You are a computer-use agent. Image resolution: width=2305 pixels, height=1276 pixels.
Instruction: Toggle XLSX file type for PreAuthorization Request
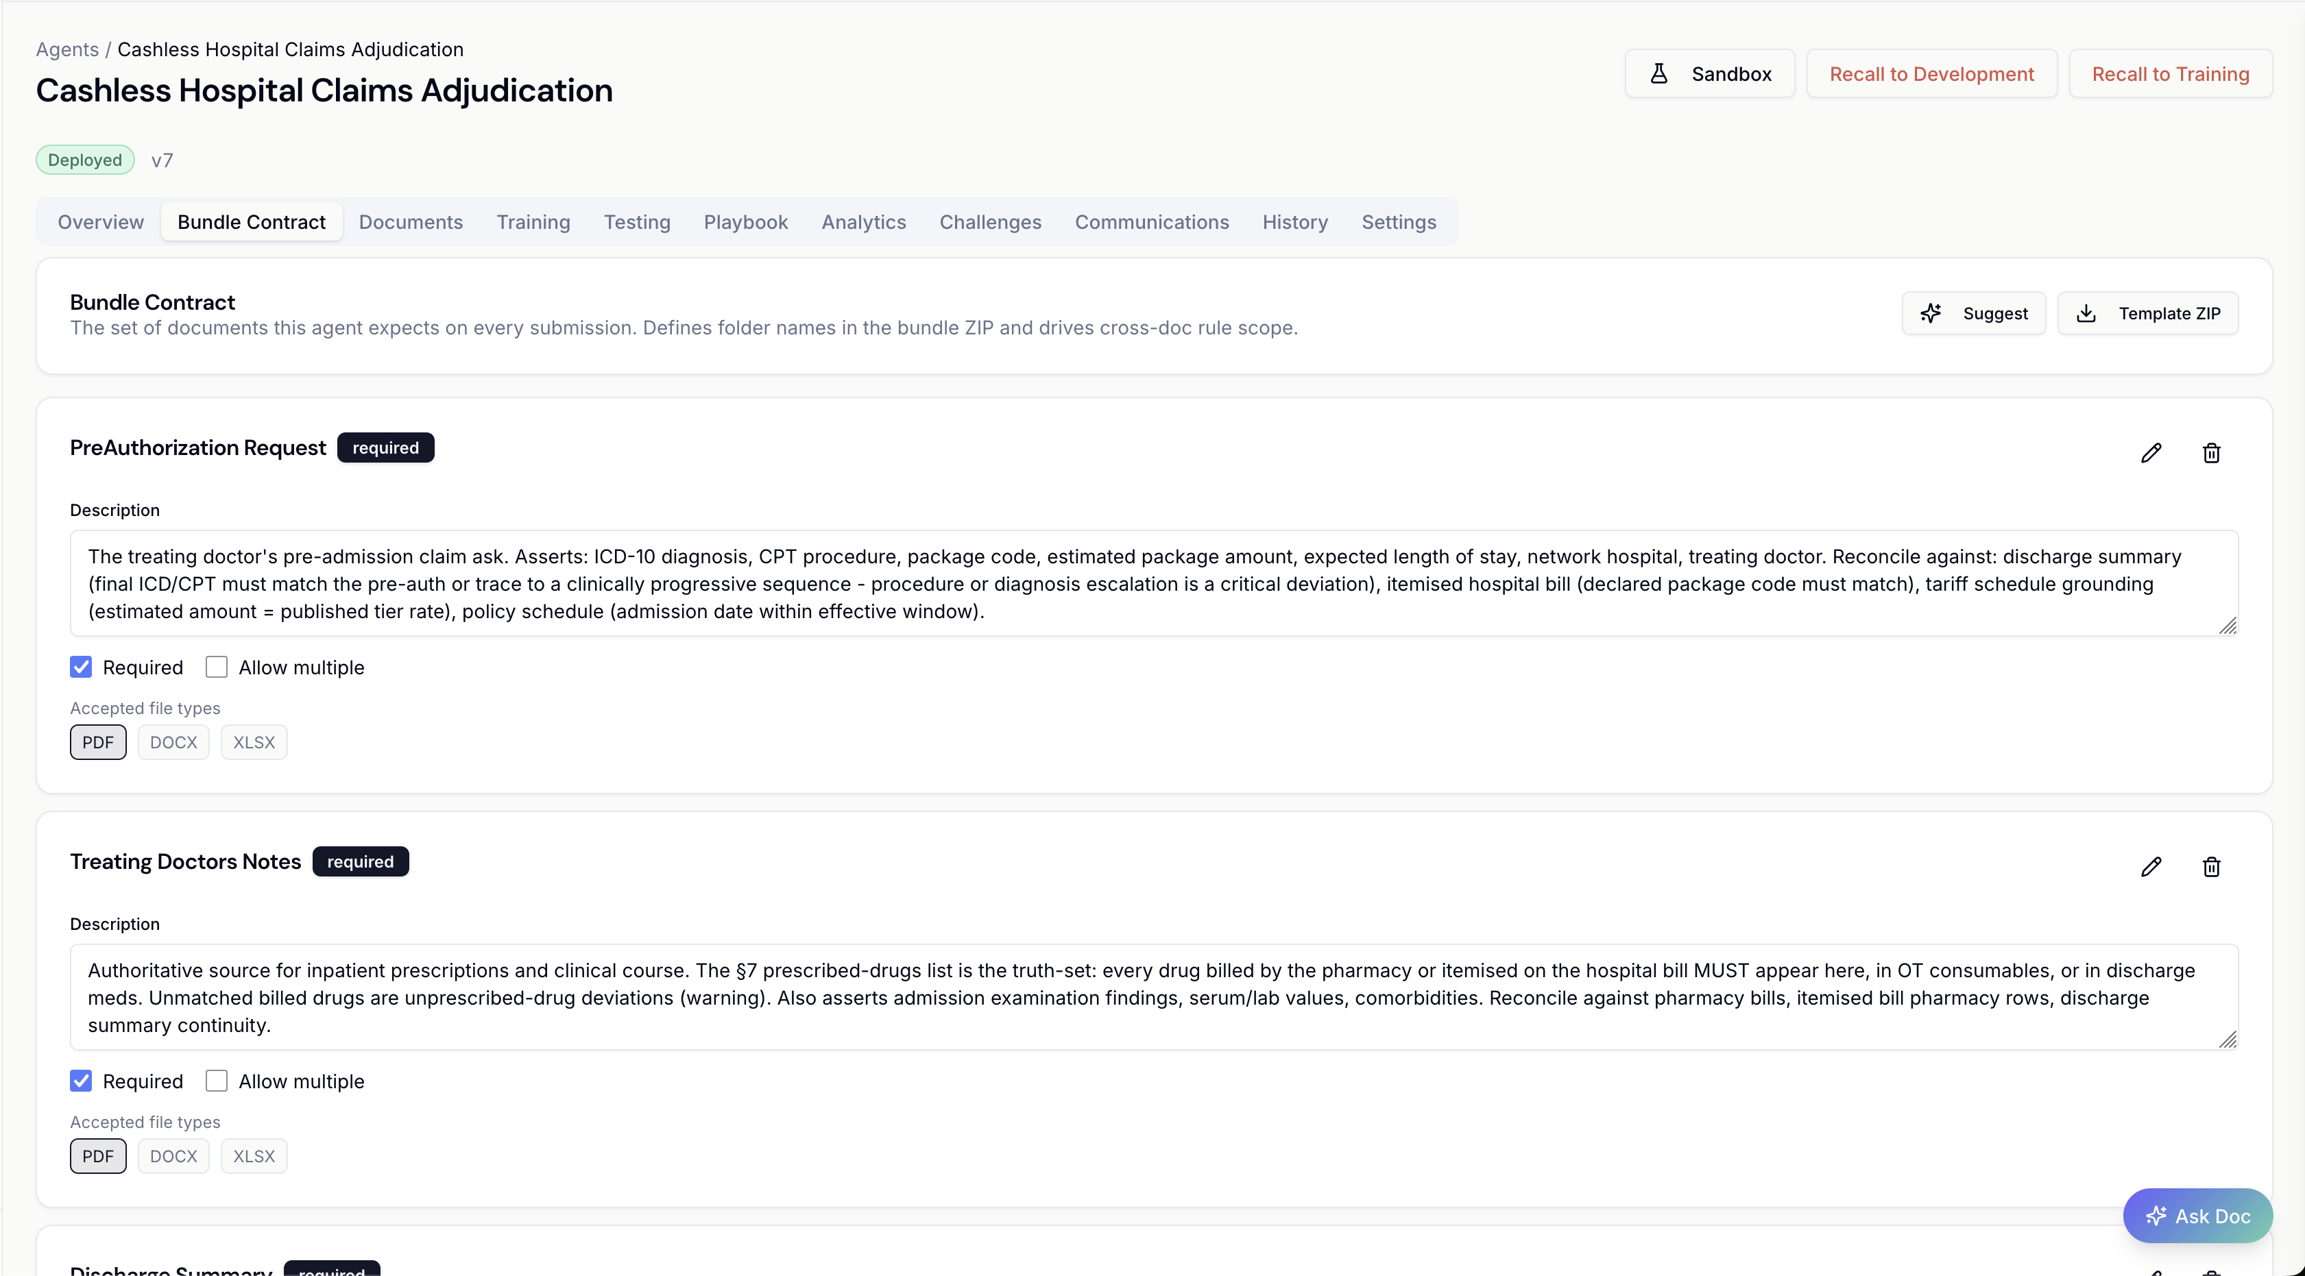pyautogui.click(x=254, y=742)
